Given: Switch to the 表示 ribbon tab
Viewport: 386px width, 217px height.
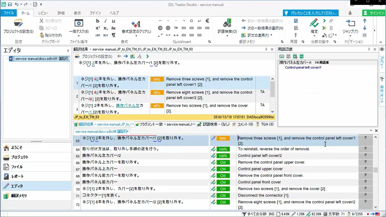Looking at the screenshot, I should (77, 13).
